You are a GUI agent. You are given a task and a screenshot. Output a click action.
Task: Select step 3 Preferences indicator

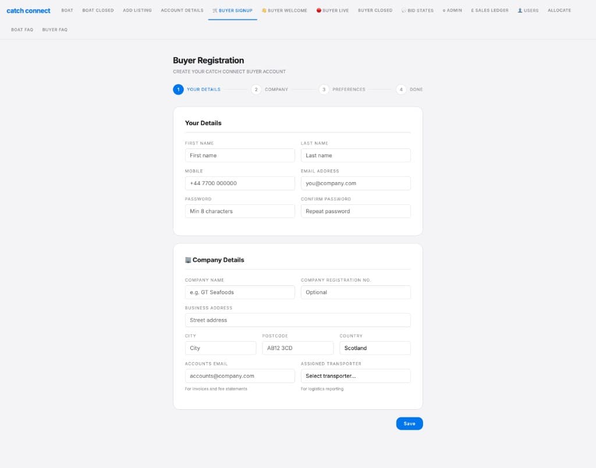pos(324,89)
